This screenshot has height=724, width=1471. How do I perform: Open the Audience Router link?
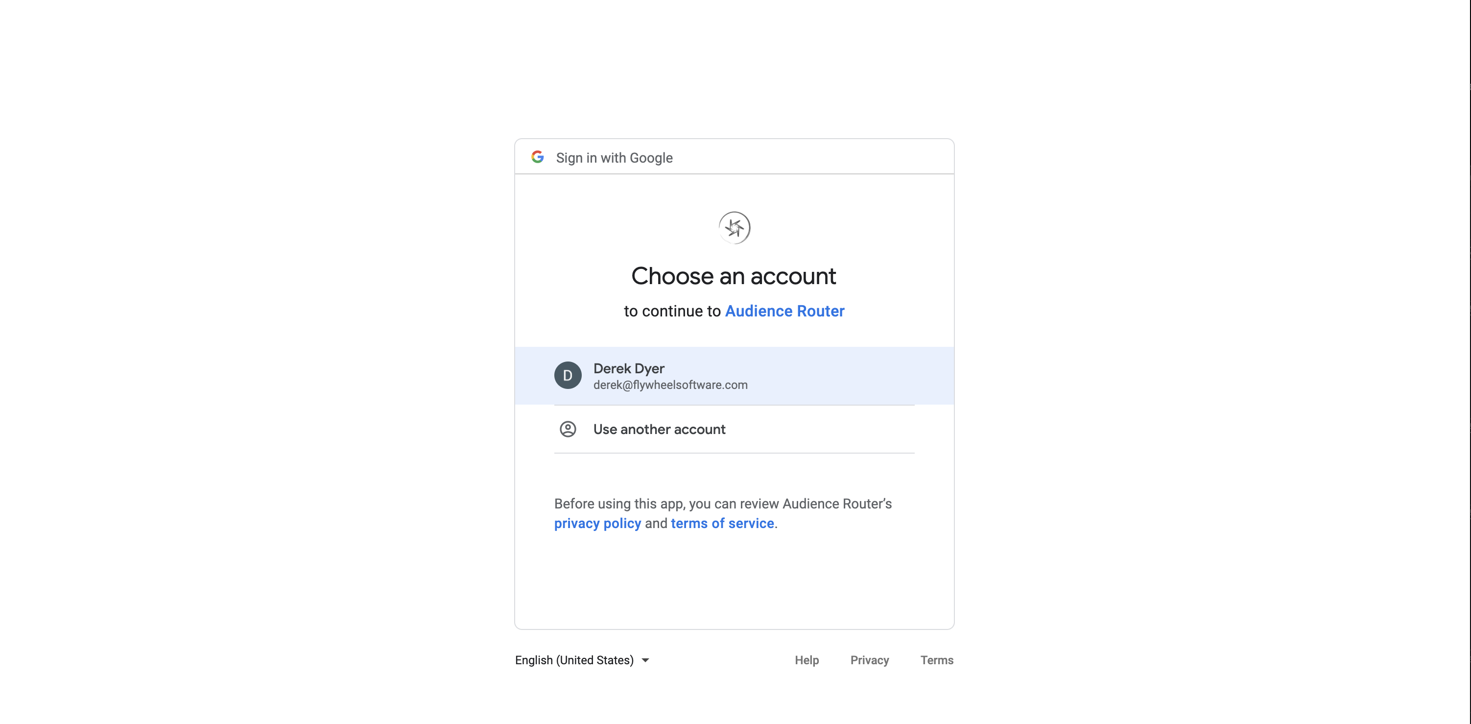tap(784, 311)
